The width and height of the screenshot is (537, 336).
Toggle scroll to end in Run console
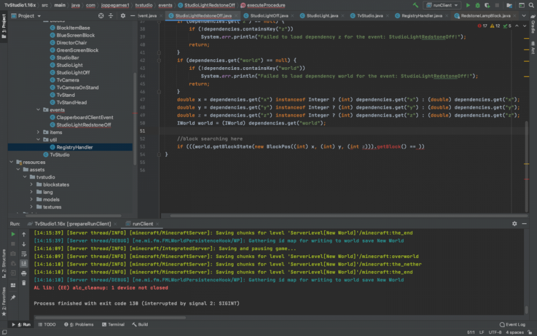point(24,263)
